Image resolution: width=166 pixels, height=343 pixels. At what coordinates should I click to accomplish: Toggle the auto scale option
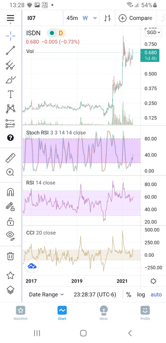pos(156,295)
